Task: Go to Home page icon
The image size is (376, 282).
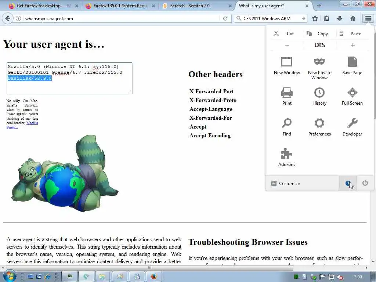Action: [x=352, y=18]
